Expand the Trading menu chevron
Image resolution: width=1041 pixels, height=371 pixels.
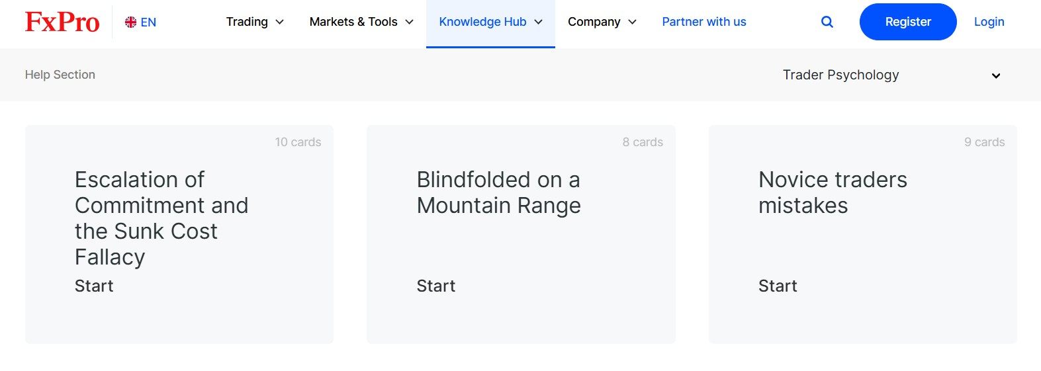coord(280,22)
